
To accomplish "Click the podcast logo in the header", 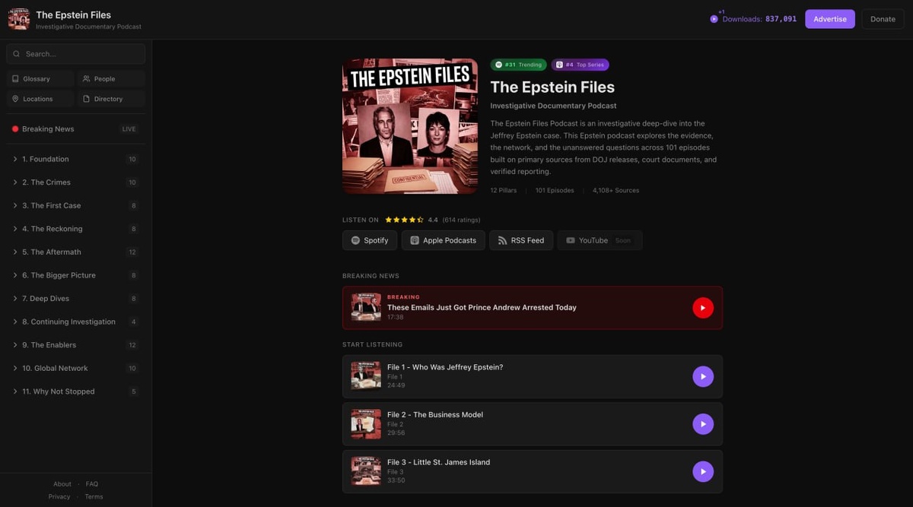I will point(18,19).
